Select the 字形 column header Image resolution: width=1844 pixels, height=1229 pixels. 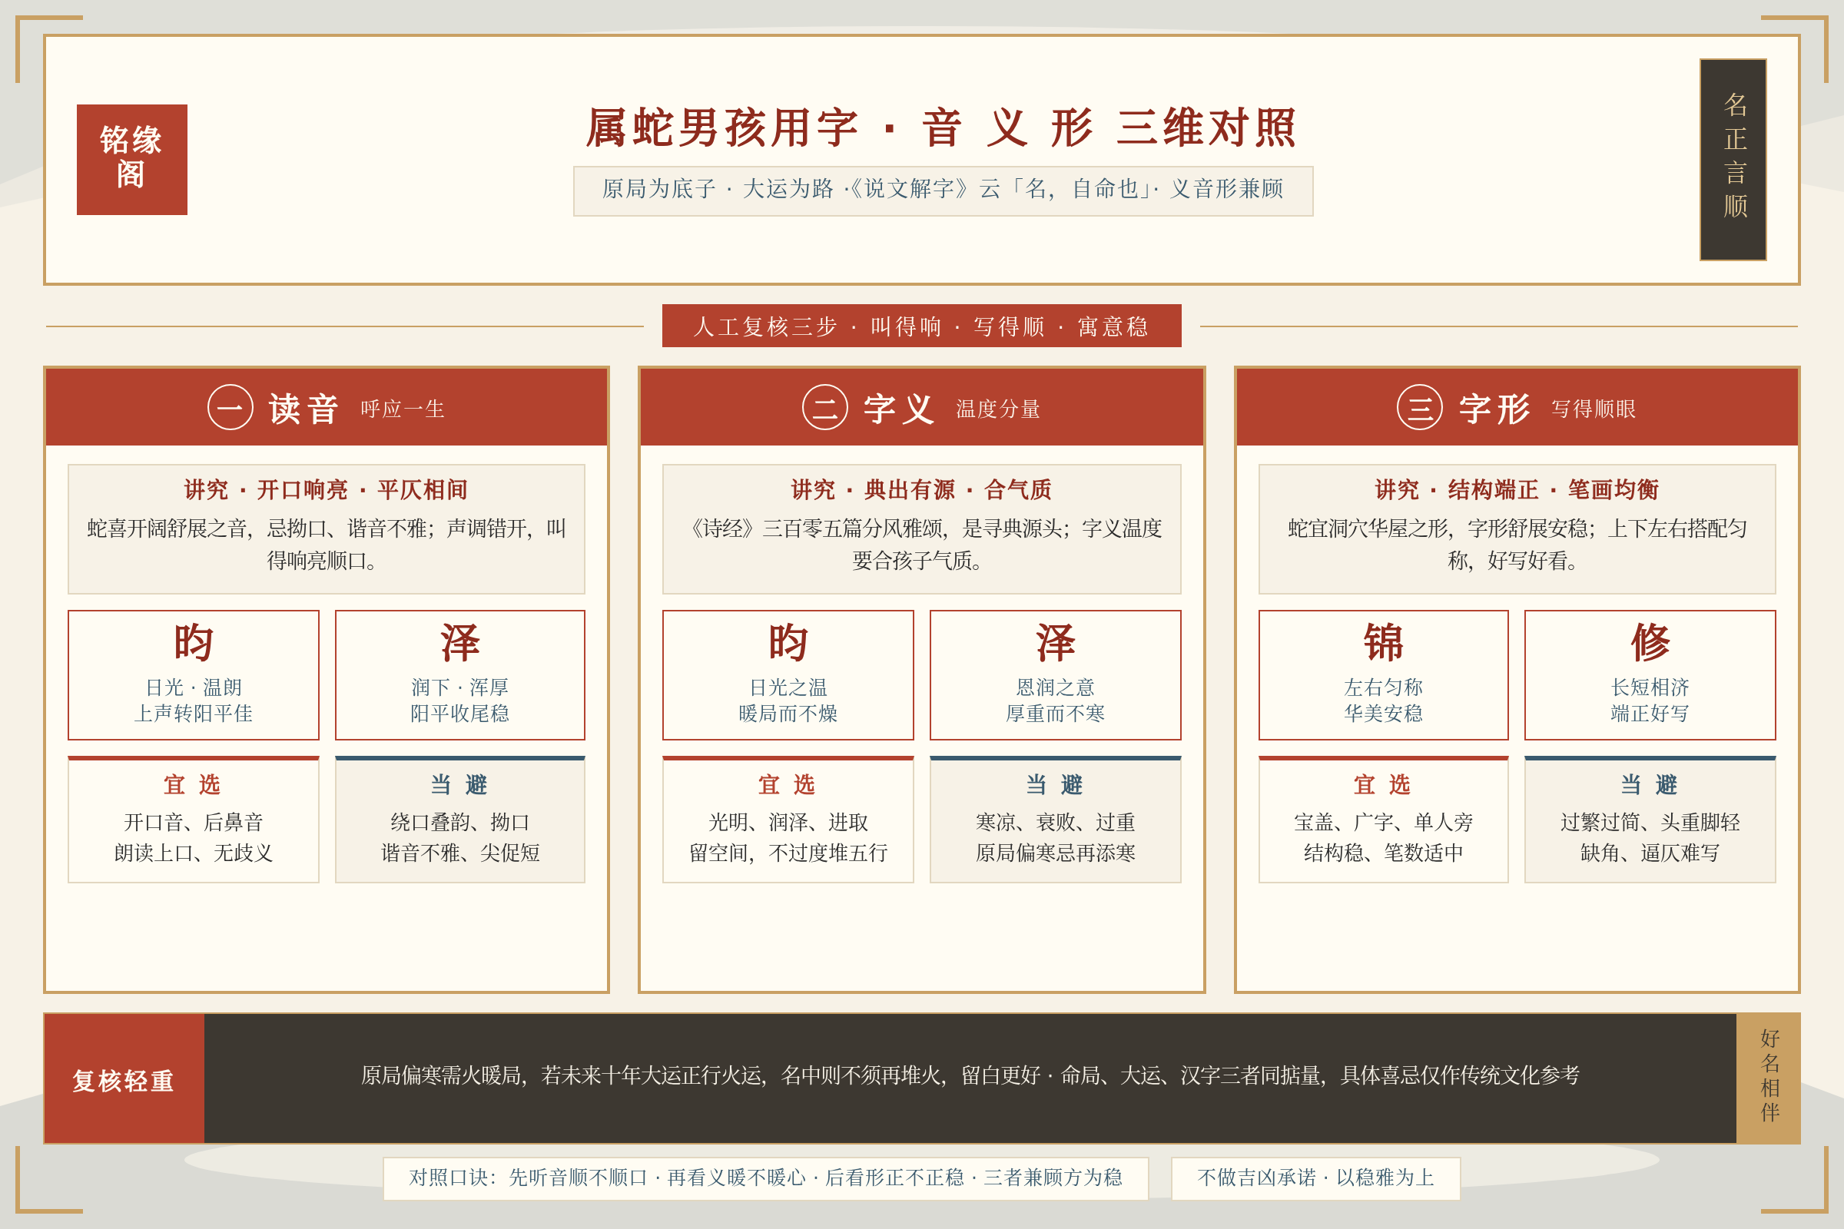[1516, 407]
